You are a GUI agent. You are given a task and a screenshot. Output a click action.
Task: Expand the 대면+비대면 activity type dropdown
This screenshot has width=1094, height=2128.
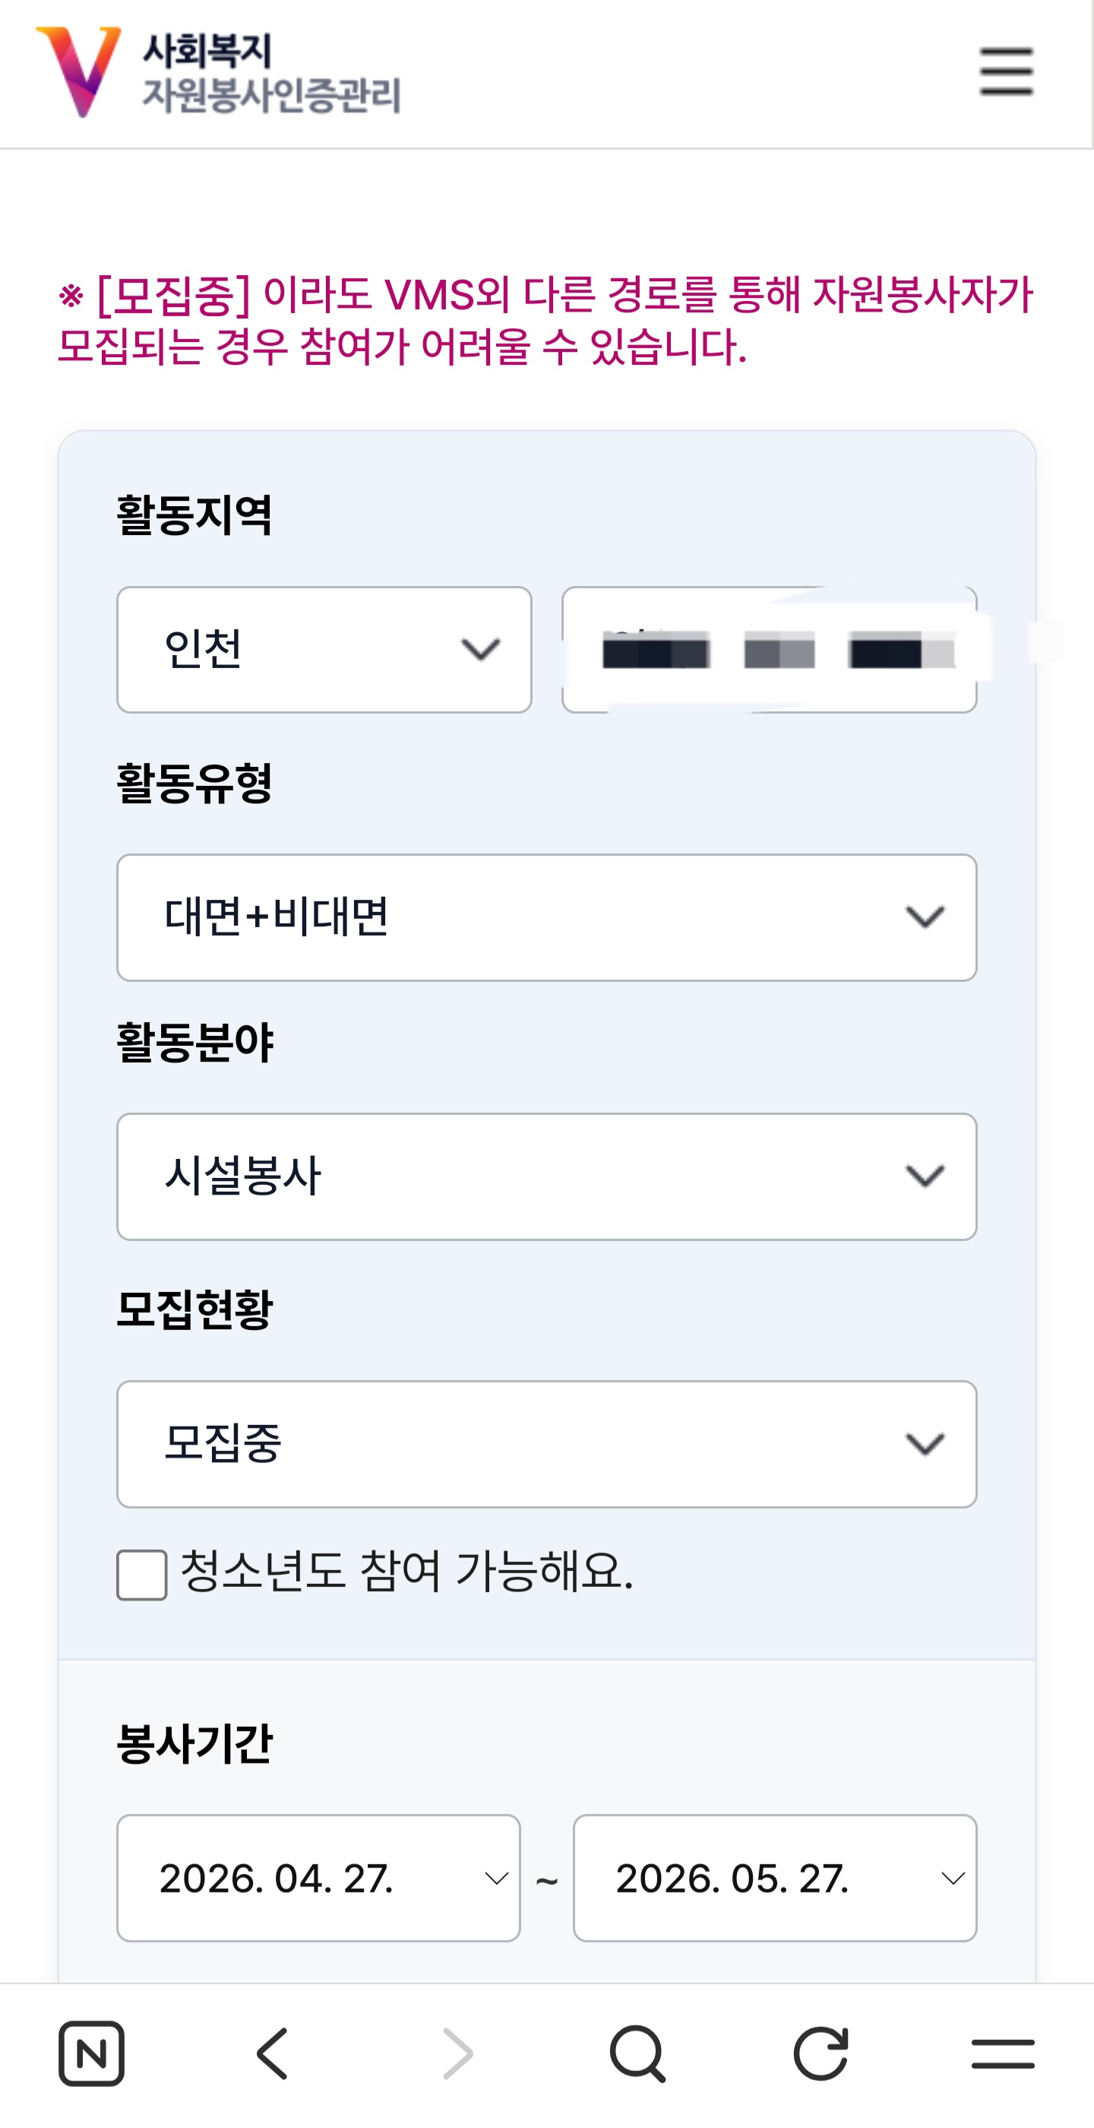(x=546, y=918)
